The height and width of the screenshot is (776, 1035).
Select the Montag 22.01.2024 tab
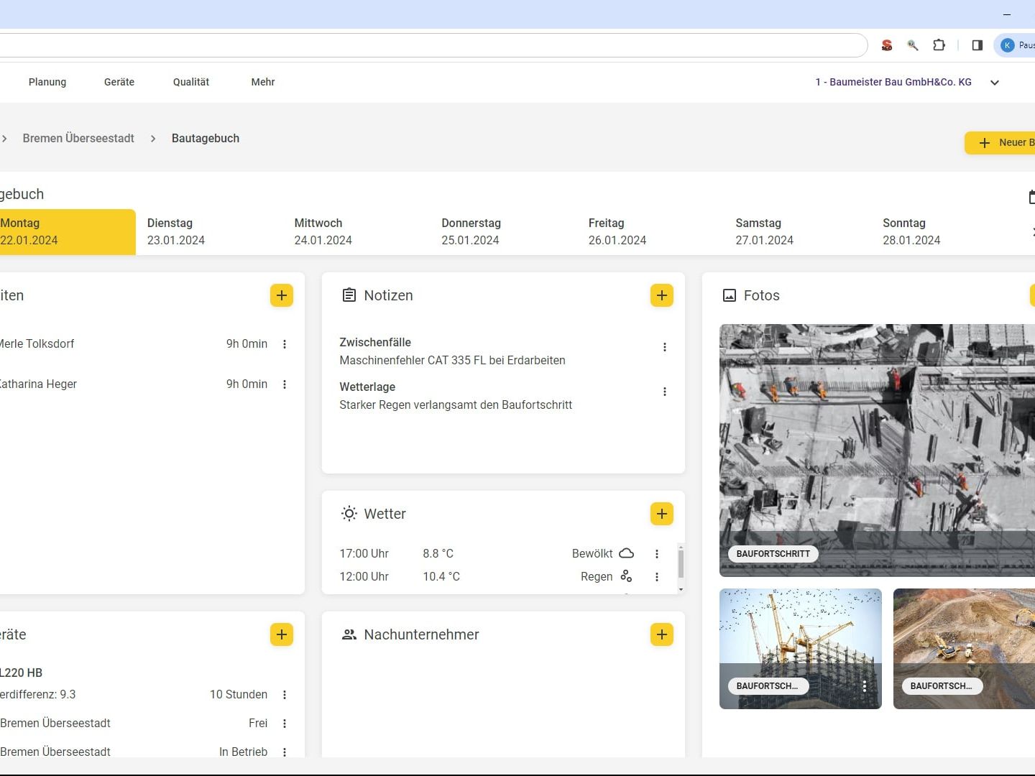[x=68, y=232]
